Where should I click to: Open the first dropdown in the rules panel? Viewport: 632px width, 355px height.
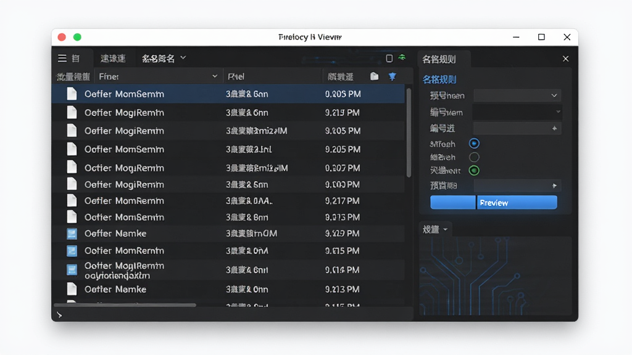518,96
